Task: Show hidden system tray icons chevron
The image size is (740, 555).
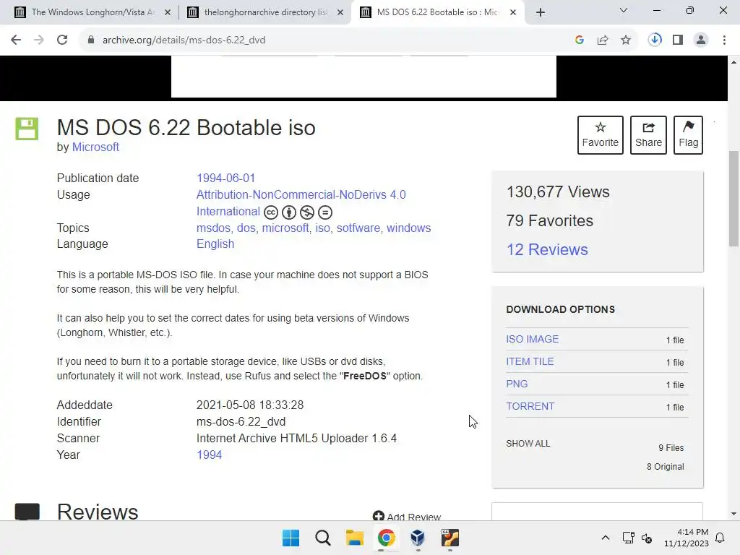Action: [606, 538]
